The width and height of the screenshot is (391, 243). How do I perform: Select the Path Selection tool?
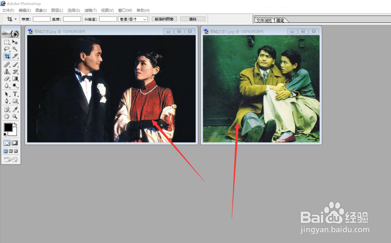click(x=7, y=94)
